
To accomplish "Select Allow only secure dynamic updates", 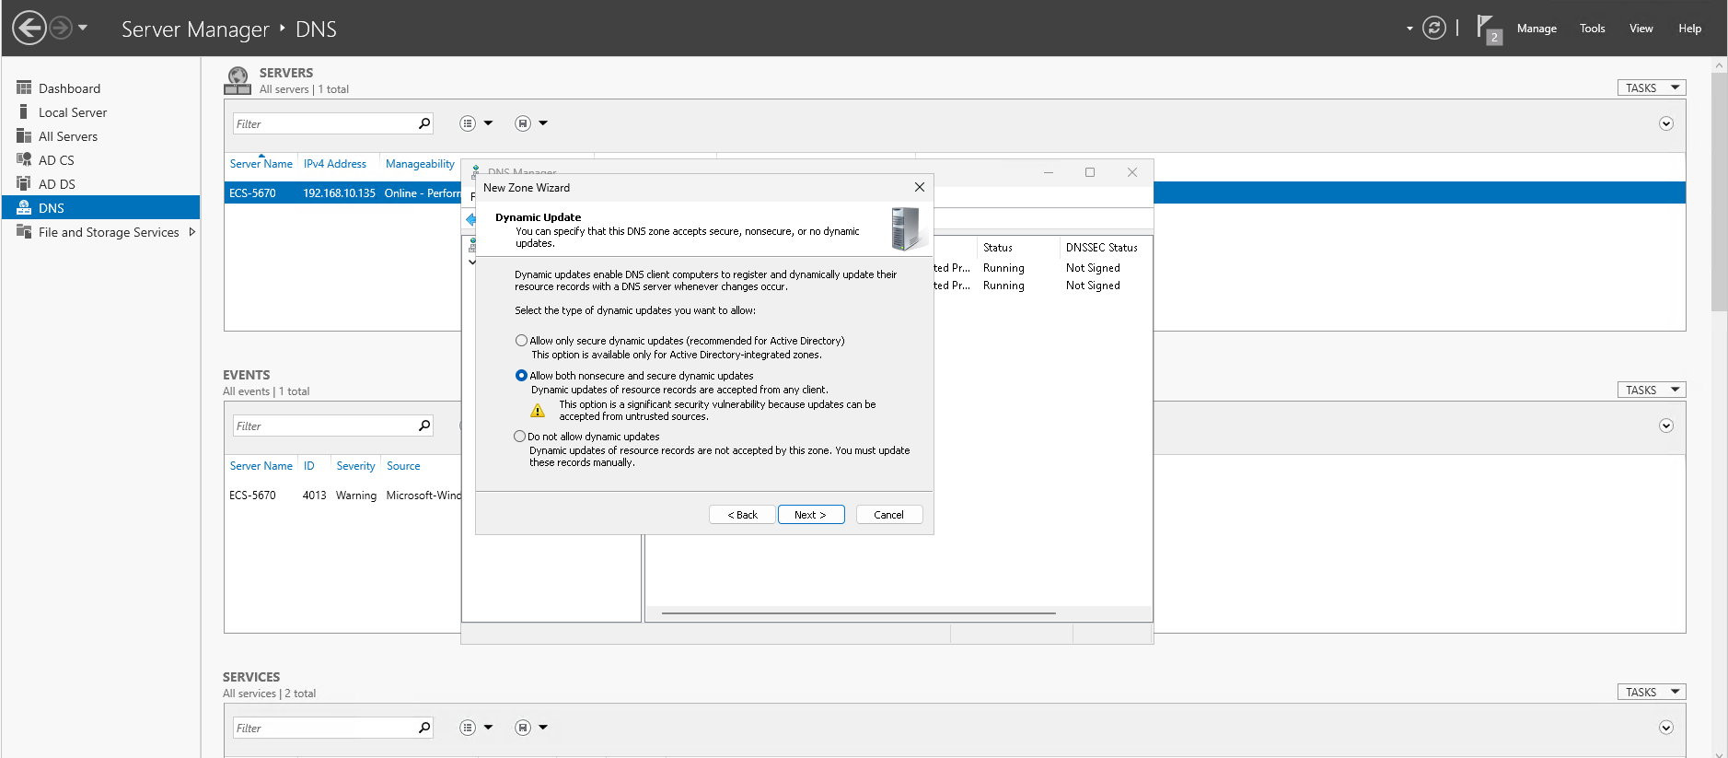I will click(521, 341).
